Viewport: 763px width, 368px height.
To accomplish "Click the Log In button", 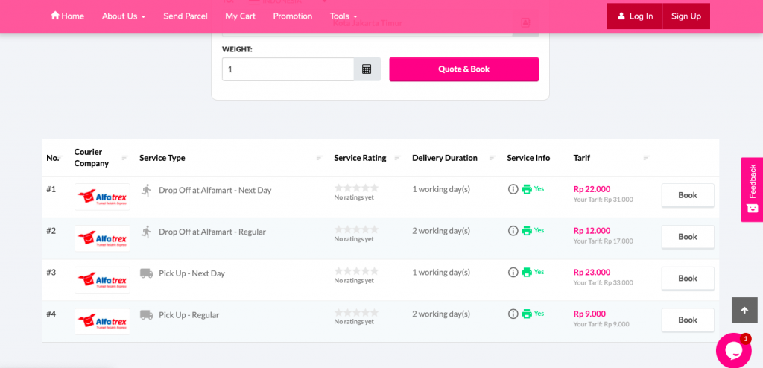I will point(634,16).
